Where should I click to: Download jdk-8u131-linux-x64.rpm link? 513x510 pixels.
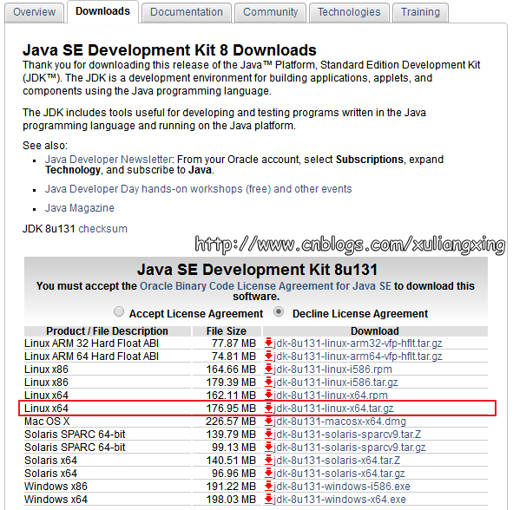(331, 396)
